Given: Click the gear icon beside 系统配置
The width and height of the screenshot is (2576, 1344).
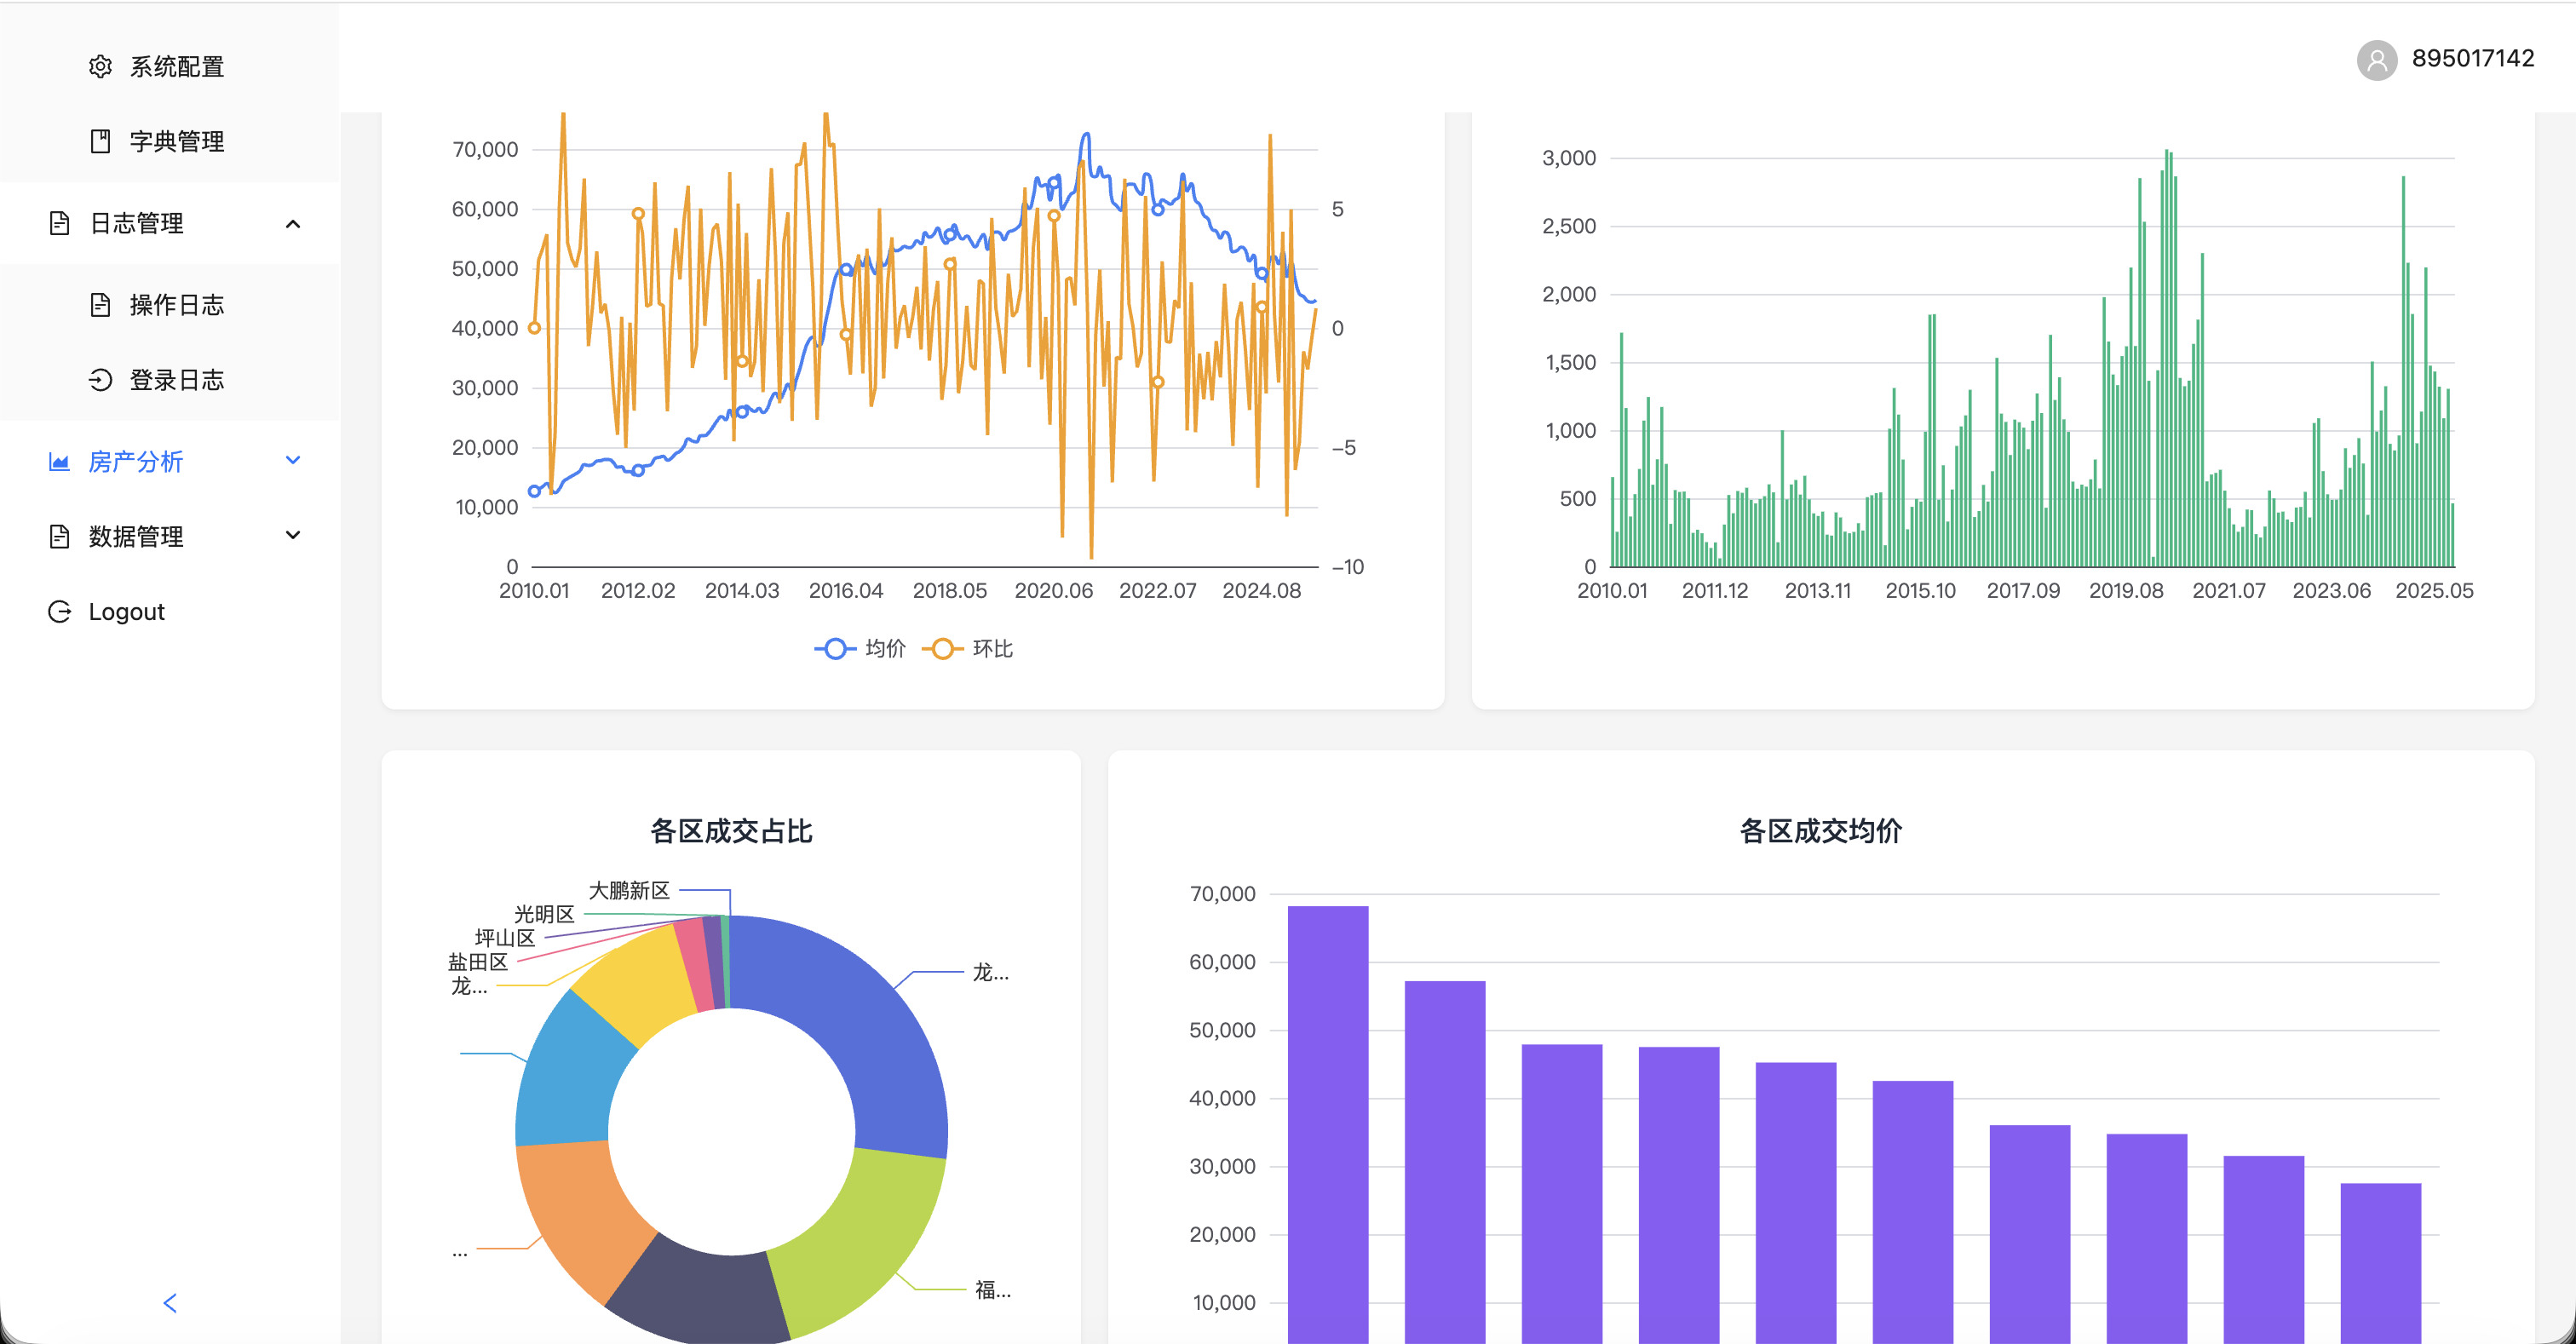Looking at the screenshot, I should 100,67.
